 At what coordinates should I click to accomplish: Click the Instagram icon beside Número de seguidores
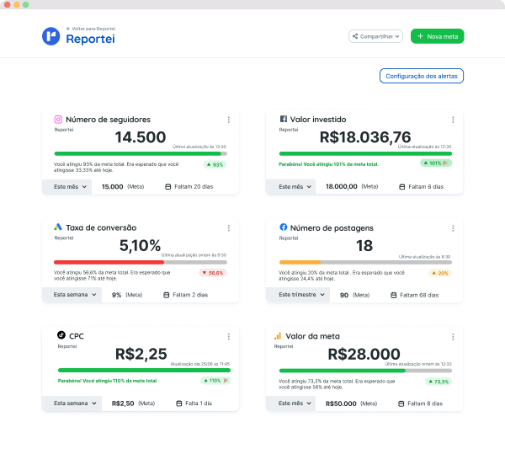point(58,120)
